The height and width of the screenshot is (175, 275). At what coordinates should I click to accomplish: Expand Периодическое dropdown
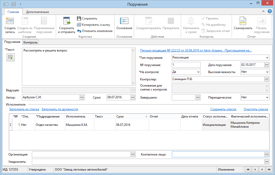267,97
